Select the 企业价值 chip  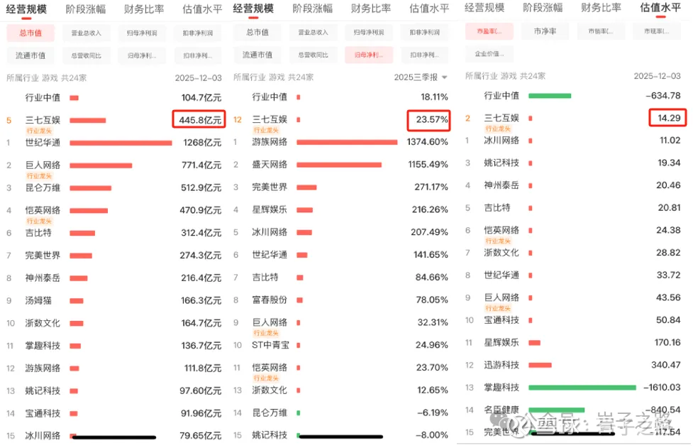click(489, 54)
